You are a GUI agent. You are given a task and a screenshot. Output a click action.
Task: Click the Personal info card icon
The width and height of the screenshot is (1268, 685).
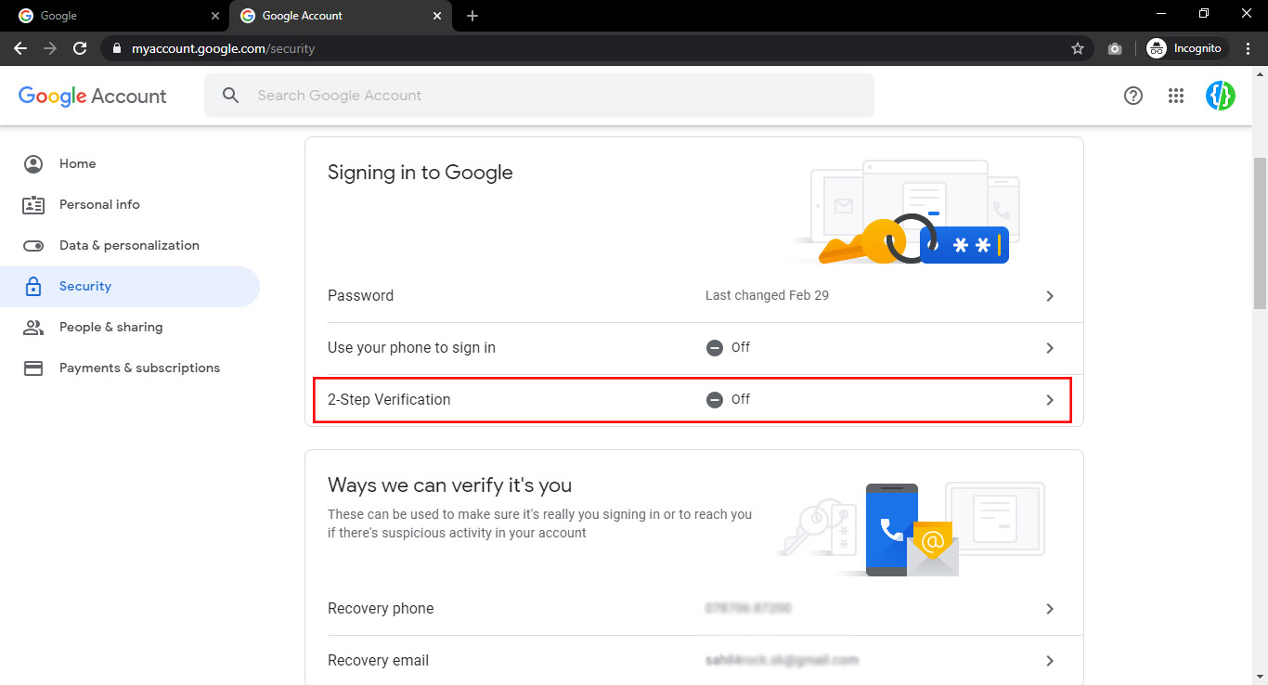pos(32,204)
